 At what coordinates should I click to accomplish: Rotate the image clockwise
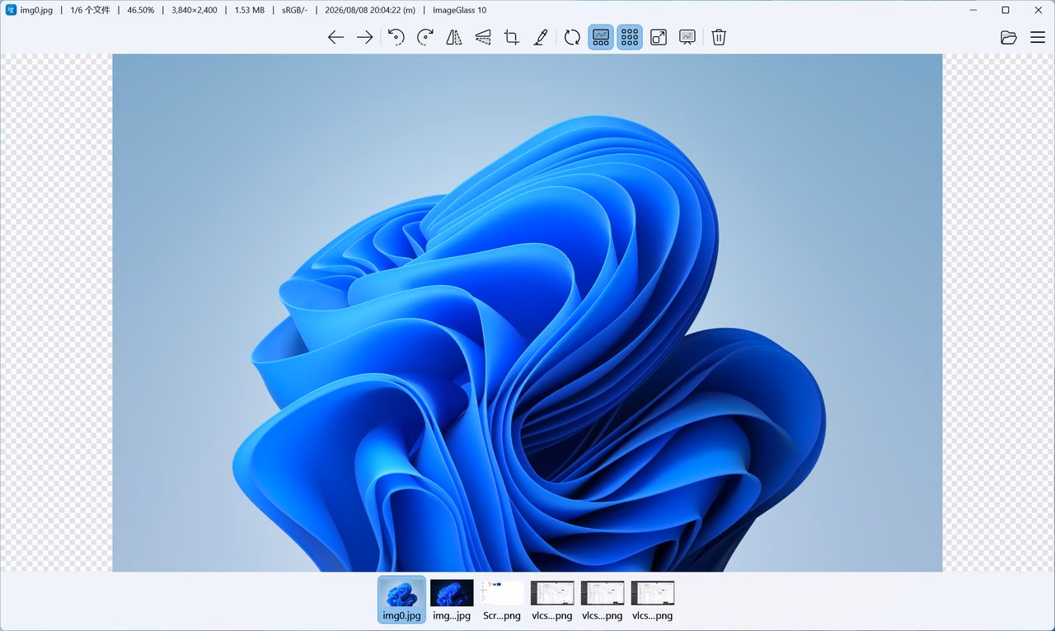point(425,37)
